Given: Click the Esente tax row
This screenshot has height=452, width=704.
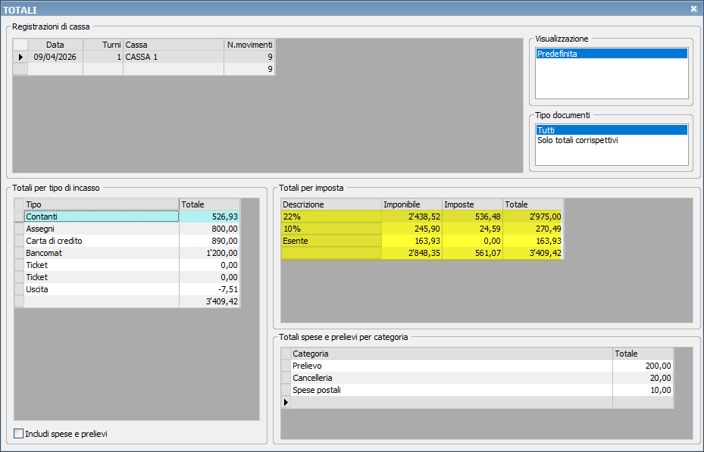Looking at the screenshot, I should coord(330,241).
